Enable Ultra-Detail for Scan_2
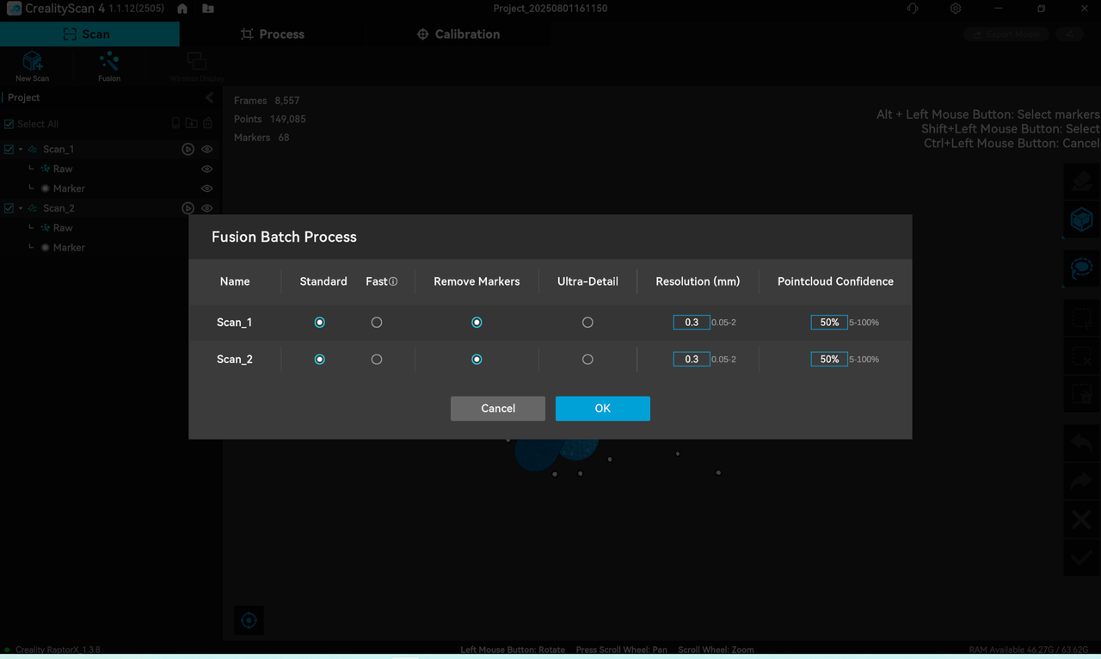The width and height of the screenshot is (1101, 659). 587,360
